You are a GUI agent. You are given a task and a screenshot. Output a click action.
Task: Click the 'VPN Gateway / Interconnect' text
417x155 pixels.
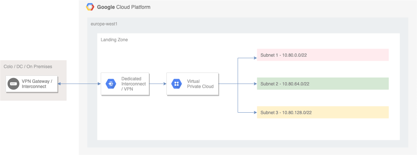pyautogui.click(x=37, y=84)
